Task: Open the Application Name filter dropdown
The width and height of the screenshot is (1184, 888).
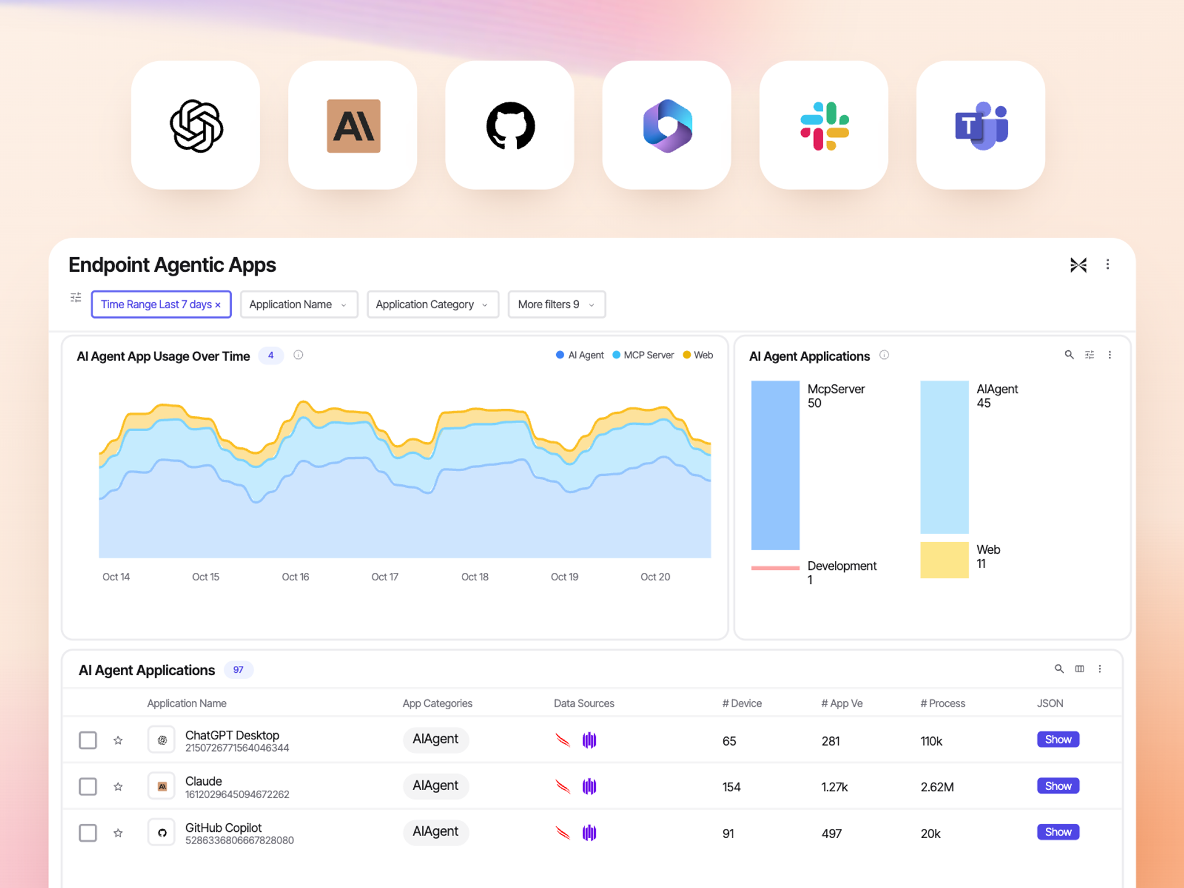Action: (299, 304)
